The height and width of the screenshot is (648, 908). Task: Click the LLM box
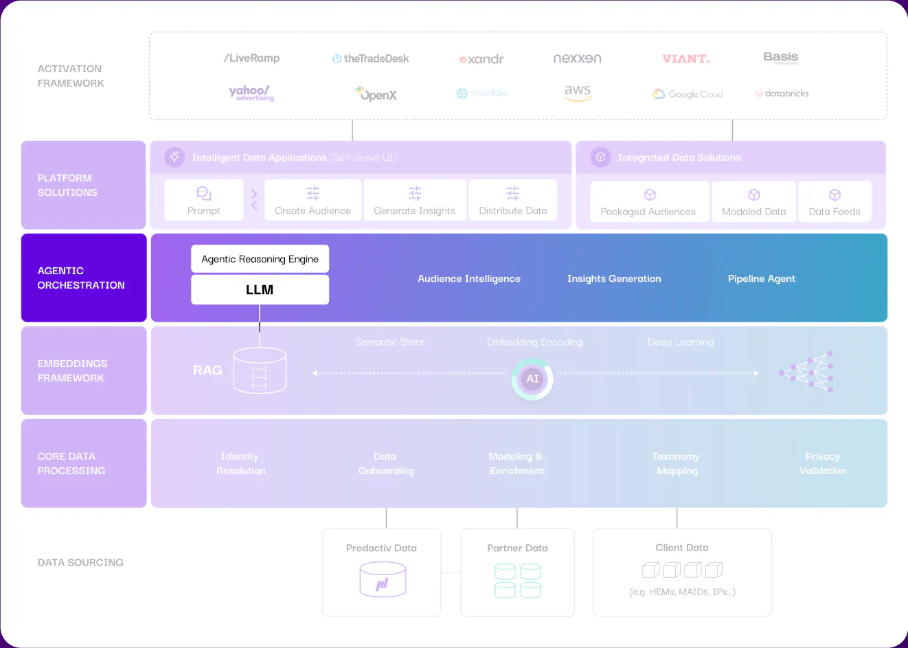(x=260, y=290)
